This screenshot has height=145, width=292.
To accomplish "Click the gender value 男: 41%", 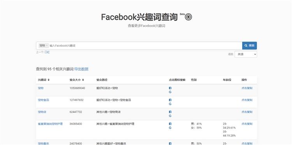I will coord(196,124).
